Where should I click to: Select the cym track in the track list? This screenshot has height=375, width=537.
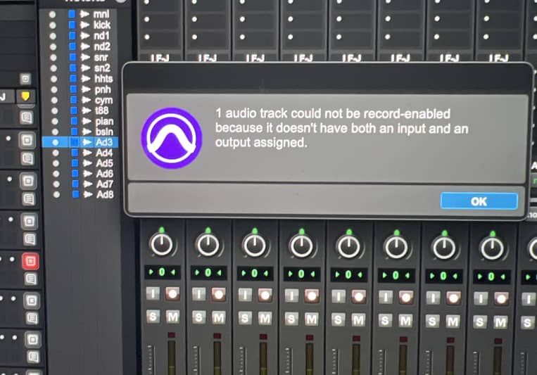point(103,101)
